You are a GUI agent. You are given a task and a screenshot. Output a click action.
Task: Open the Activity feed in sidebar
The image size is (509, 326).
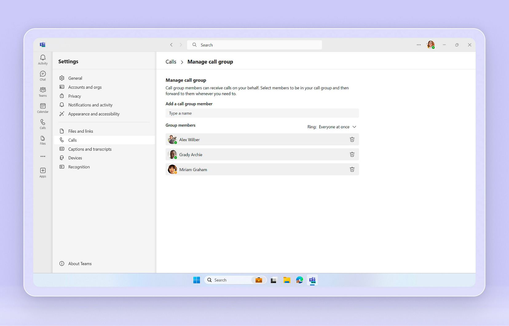(43, 60)
